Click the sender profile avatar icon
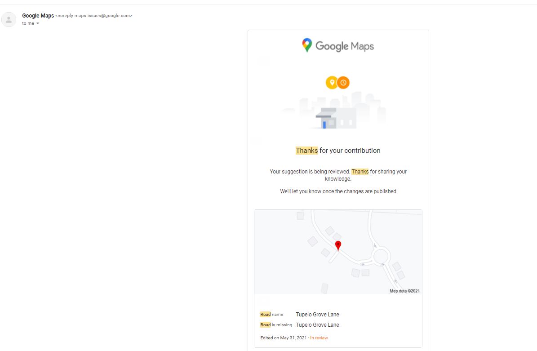 (9, 19)
